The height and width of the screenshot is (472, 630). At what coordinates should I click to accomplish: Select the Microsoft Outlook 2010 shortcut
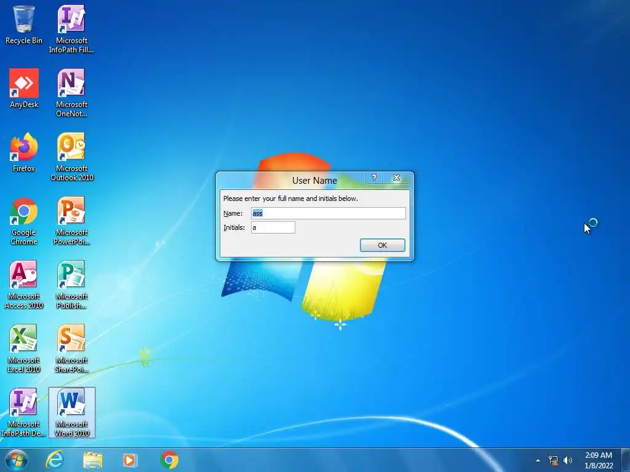coord(71,157)
